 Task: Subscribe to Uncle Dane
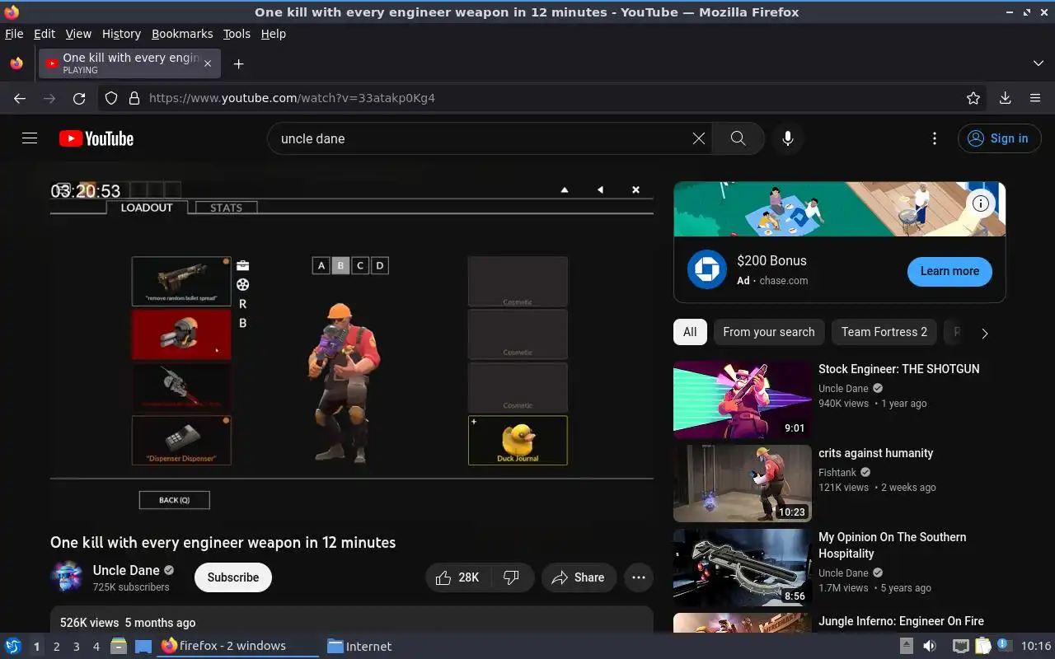coord(233,577)
